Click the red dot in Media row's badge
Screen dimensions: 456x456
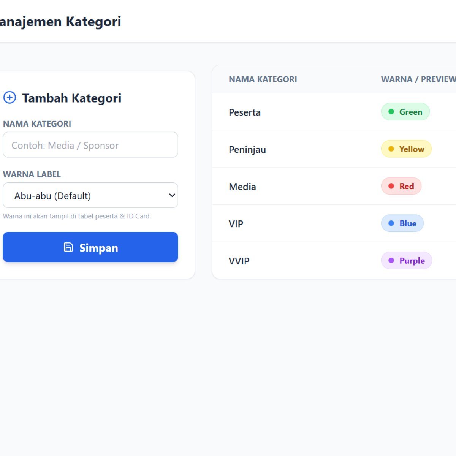[x=391, y=186]
